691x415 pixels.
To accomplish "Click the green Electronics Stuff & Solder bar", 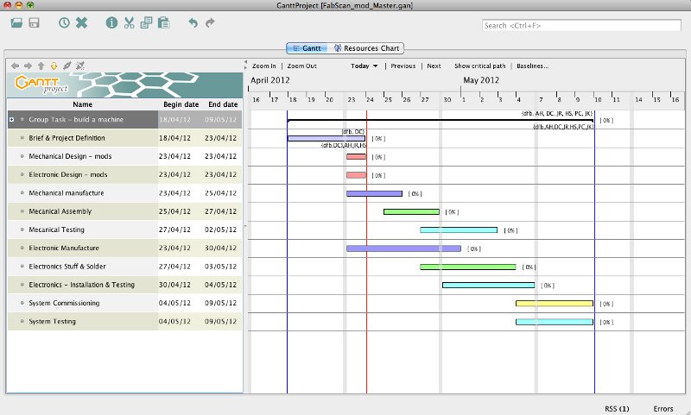I will (468, 267).
